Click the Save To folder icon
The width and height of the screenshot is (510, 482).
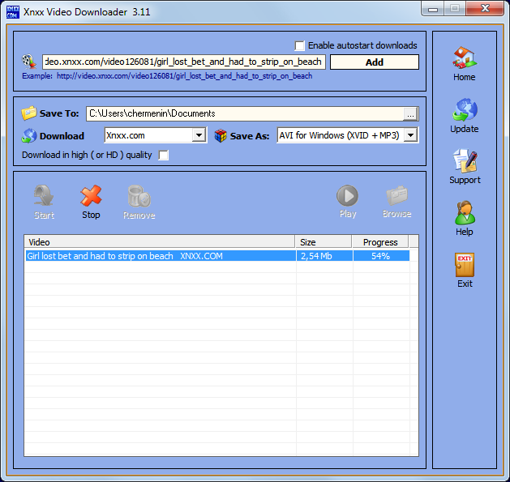(x=29, y=113)
